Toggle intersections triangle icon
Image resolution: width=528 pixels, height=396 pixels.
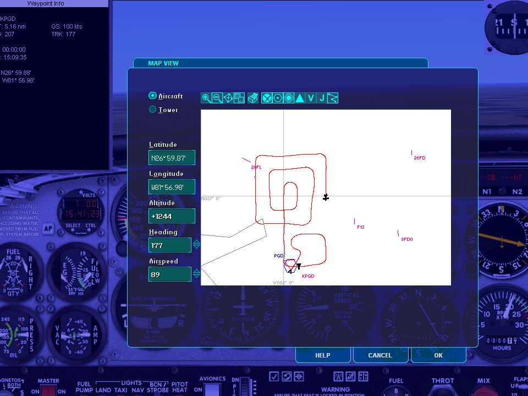click(300, 98)
